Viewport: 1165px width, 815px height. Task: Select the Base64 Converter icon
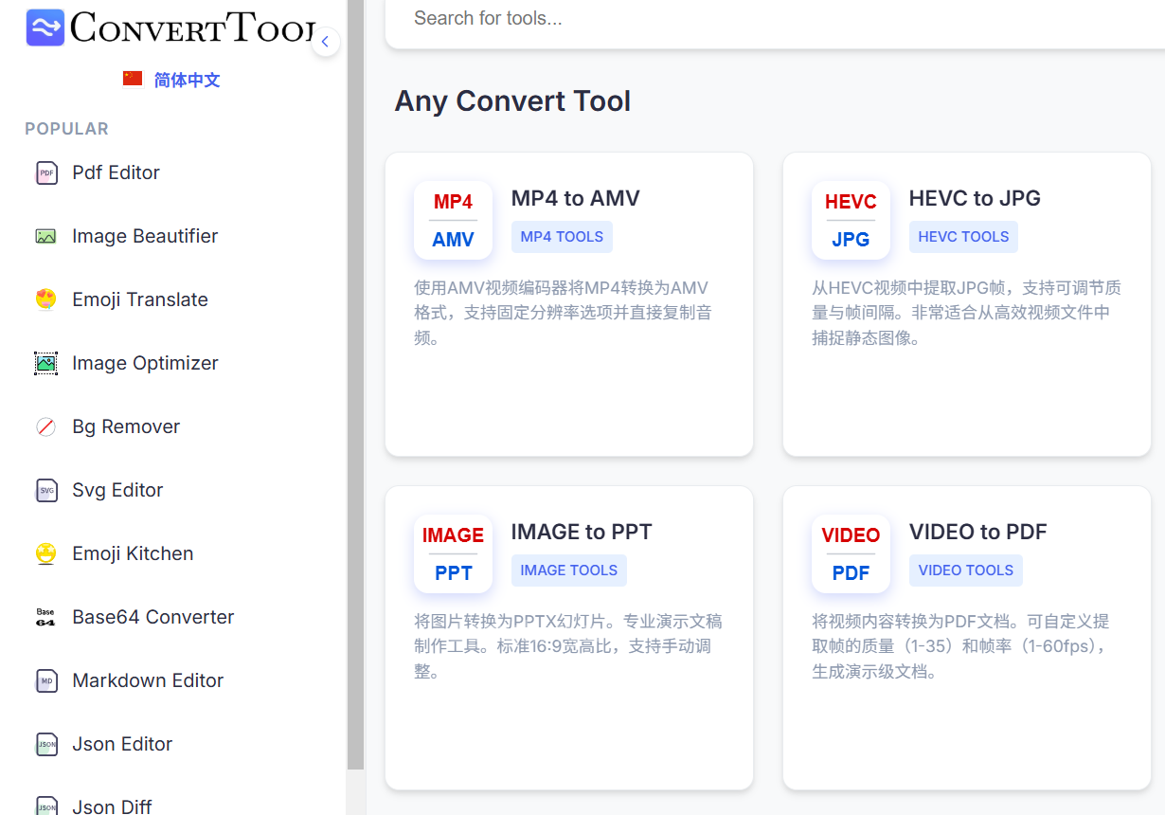point(45,617)
